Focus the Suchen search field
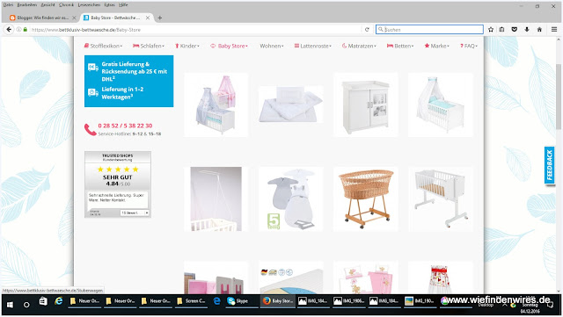 pos(429,29)
